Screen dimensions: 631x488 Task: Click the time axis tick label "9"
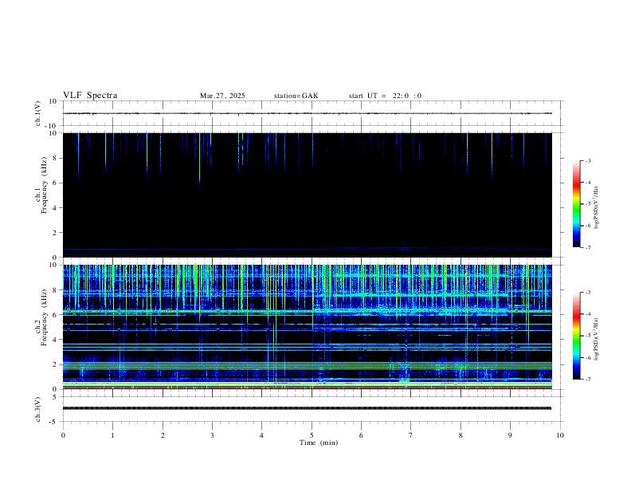[x=510, y=435]
